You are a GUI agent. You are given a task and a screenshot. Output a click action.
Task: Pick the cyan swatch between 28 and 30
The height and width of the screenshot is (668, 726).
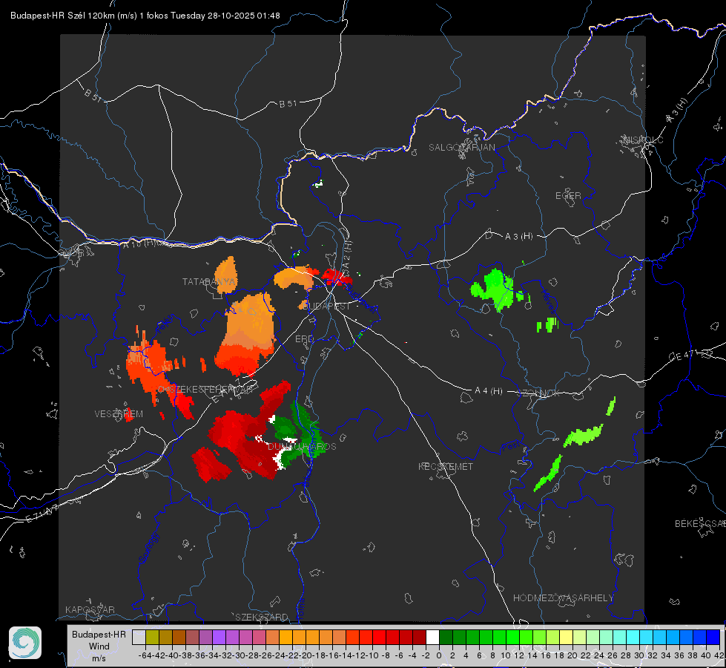pyautogui.click(x=633, y=637)
